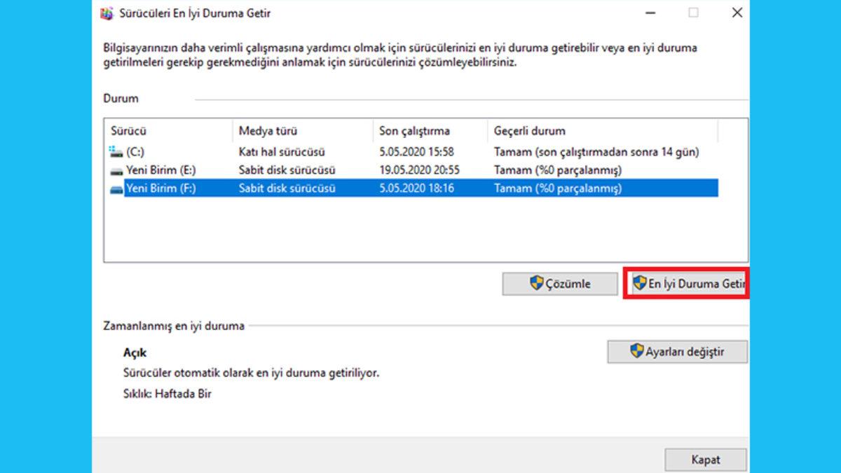The width and height of the screenshot is (841, 473).
Task: Click the shield icon on Ayarları değiştir
Action: [x=636, y=351]
